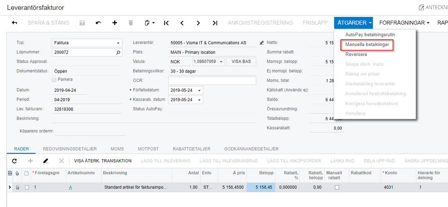The image size is (448, 207).
Task: Click the pencil edit icon beside Leverantör
Action: point(261,43)
